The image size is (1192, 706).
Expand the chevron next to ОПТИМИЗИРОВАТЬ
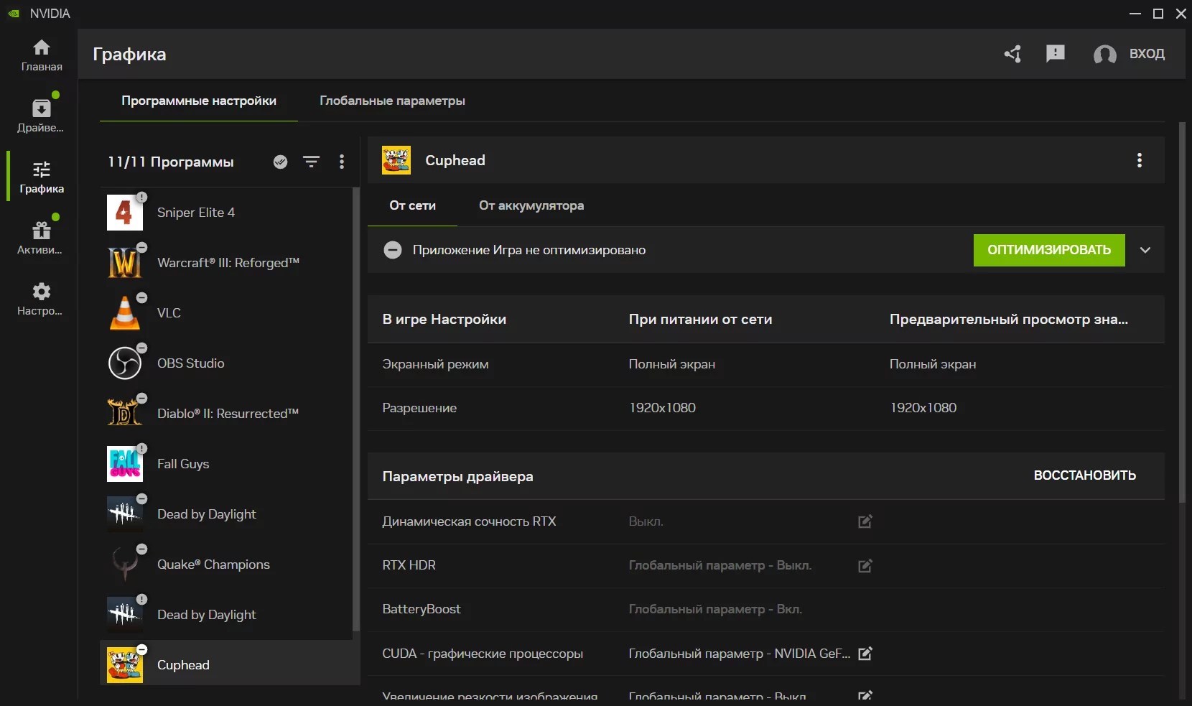point(1145,250)
